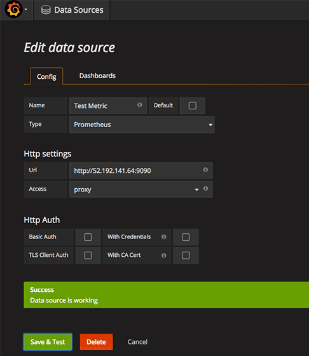Open the Data Sources top nav item
The image size is (309, 356).
point(72,10)
